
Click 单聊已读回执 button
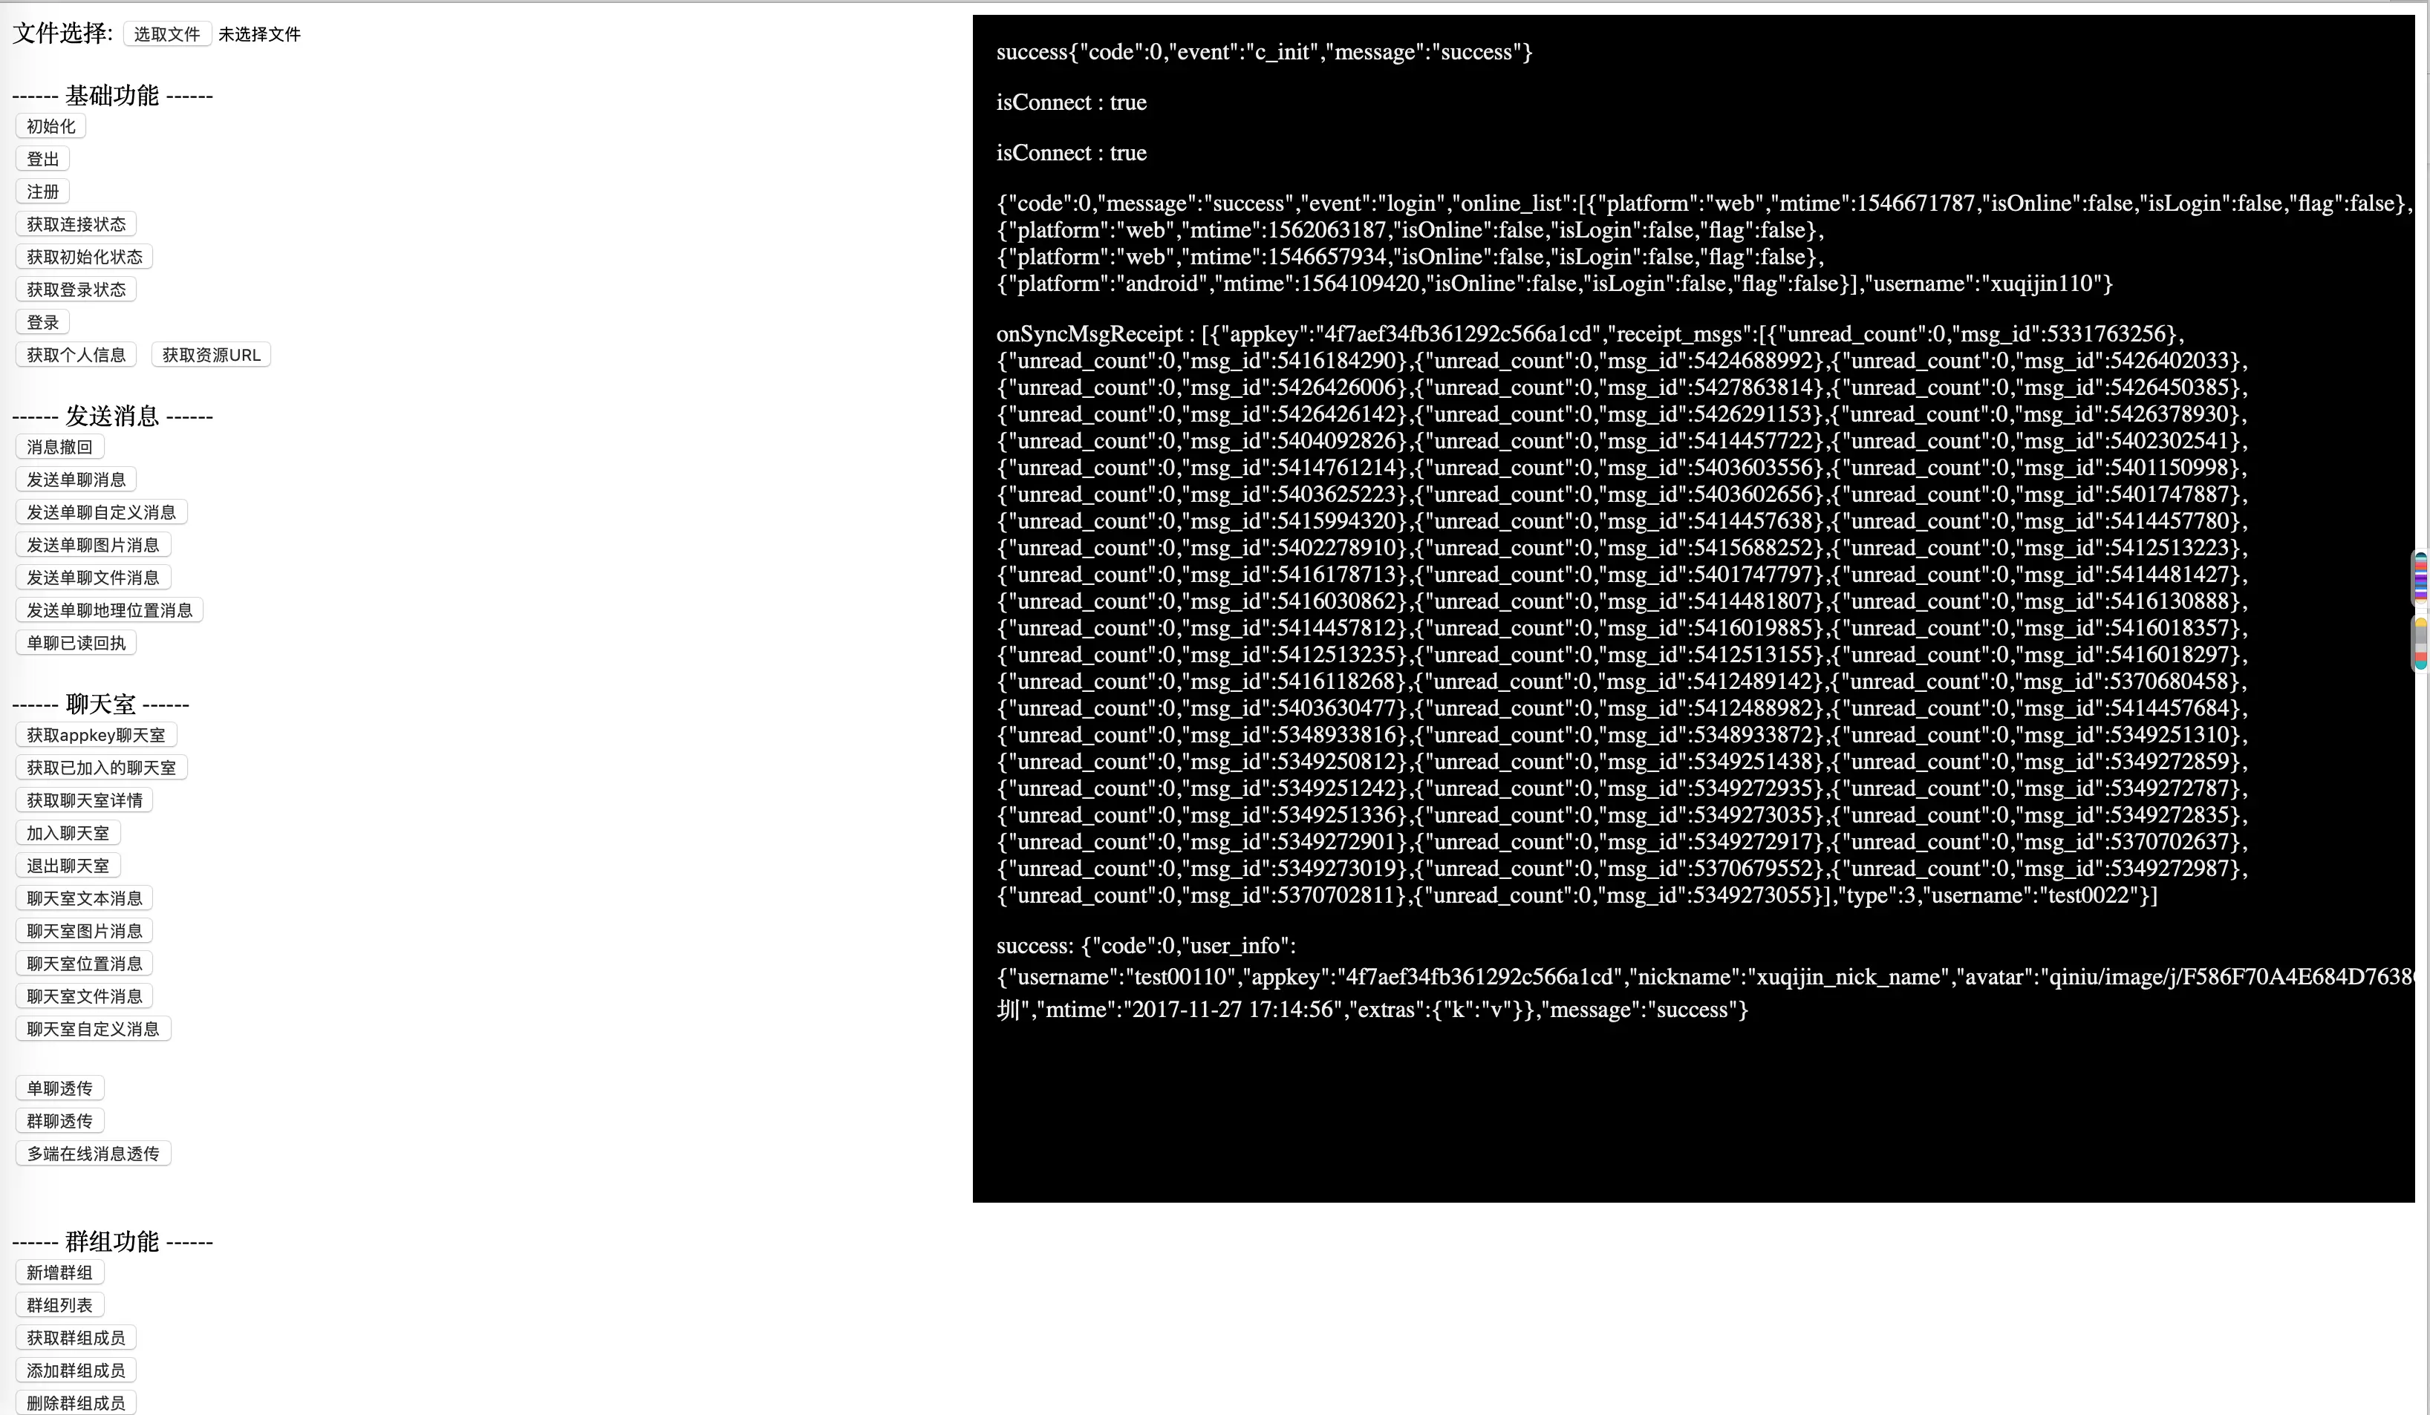[76, 643]
